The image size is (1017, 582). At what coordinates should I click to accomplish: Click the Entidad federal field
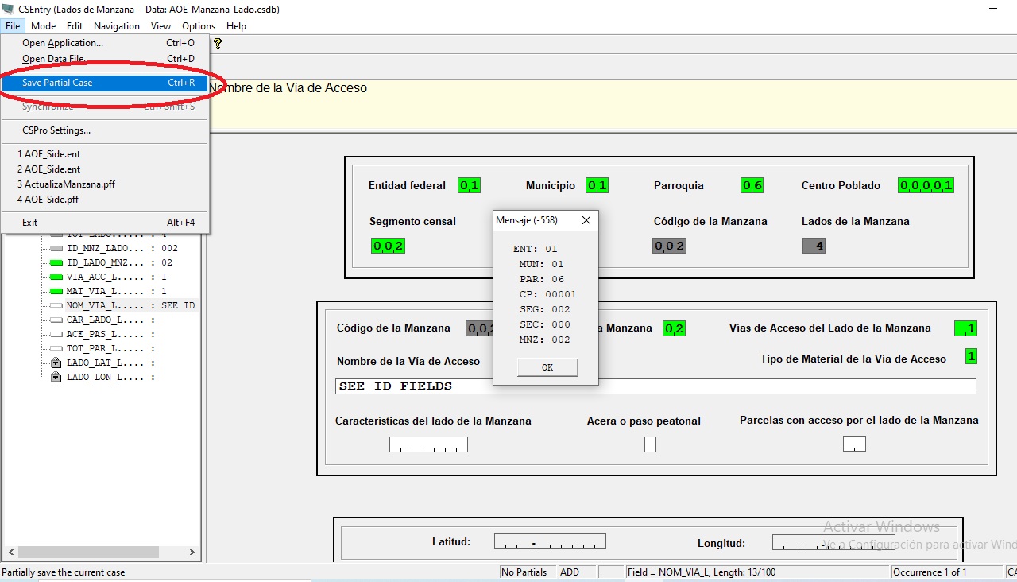click(470, 186)
